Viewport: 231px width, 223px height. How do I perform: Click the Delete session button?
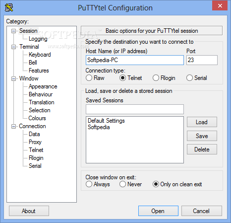202,149
